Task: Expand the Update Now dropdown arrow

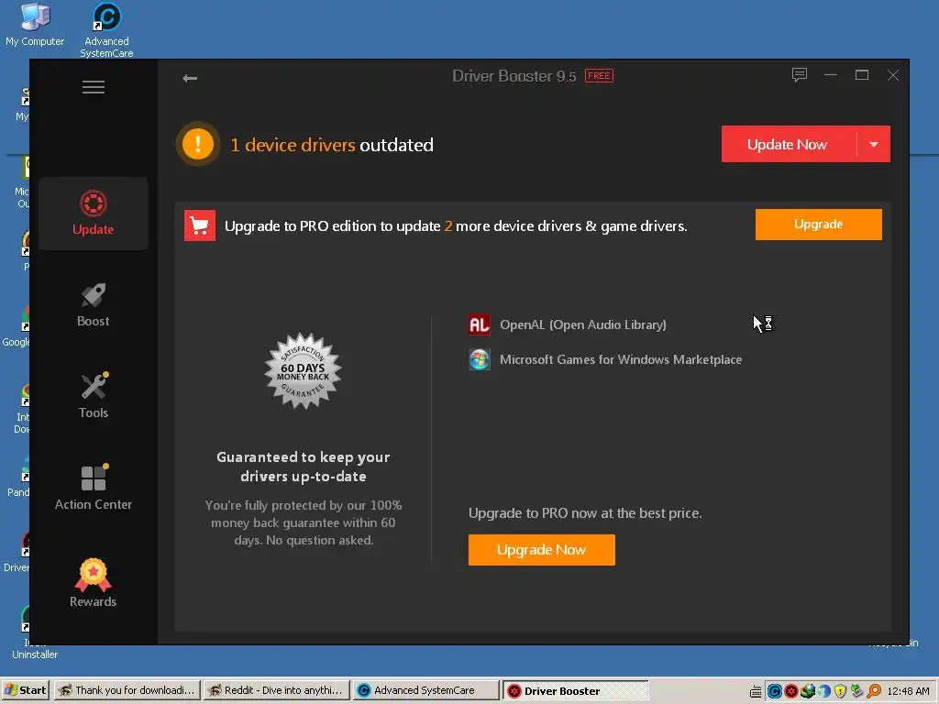Action: click(874, 144)
